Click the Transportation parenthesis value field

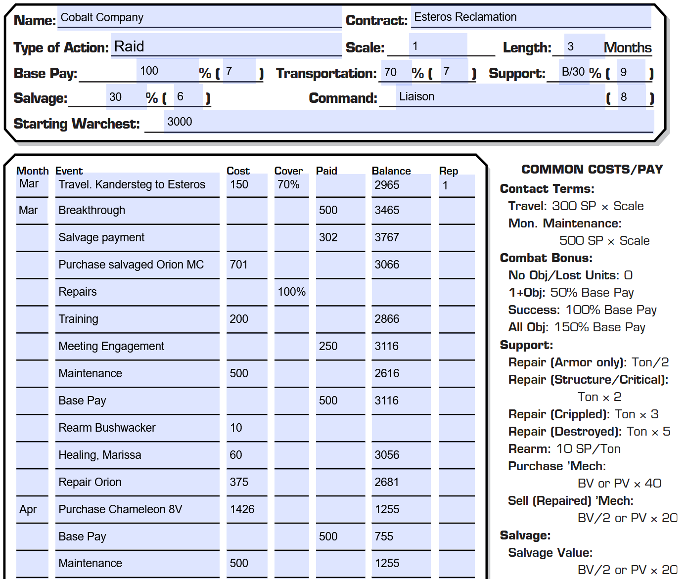coord(454,71)
